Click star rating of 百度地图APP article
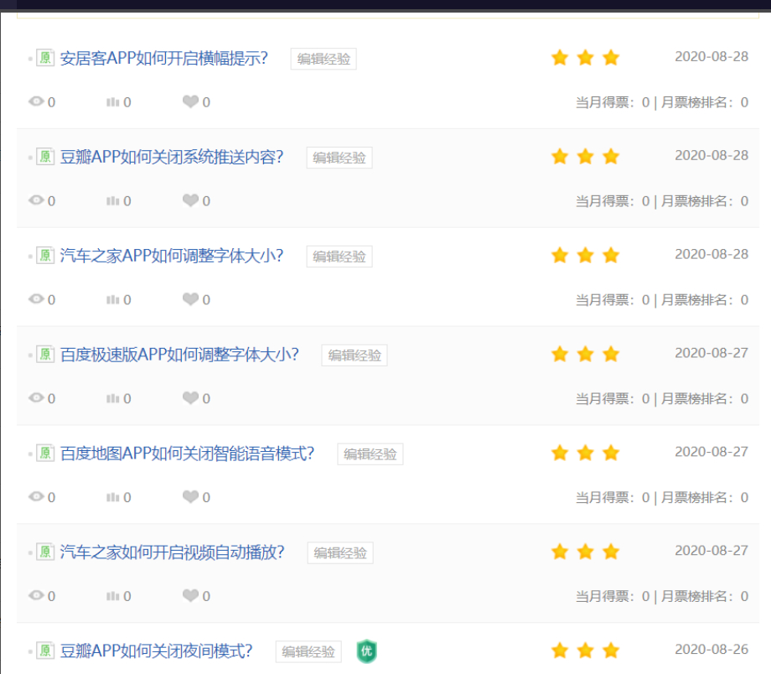Image resolution: width=771 pixels, height=674 pixels. click(585, 453)
